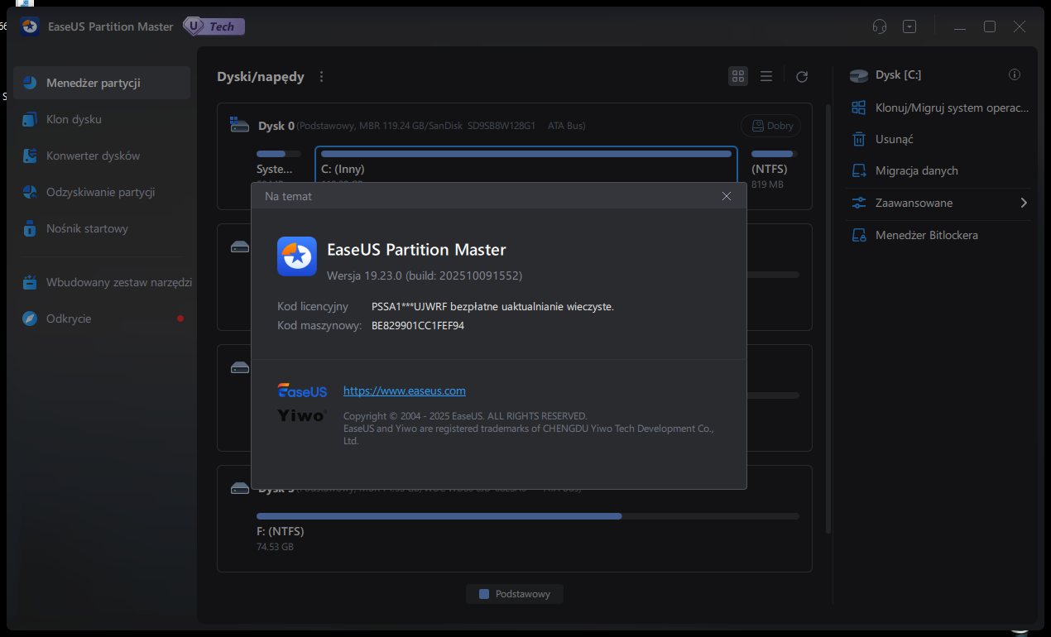Maximize the Partition Master window
This screenshot has width=1051, height=637.
click(990, 26)
